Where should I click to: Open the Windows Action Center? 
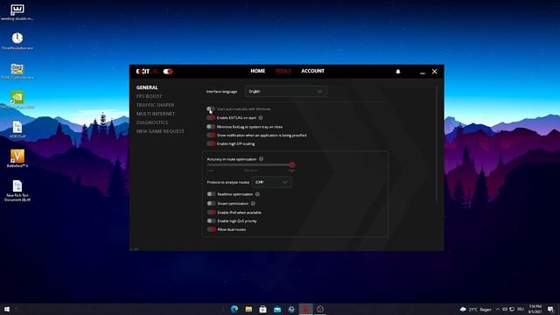550,309
